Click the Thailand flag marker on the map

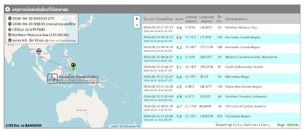(x=39, y=52)
